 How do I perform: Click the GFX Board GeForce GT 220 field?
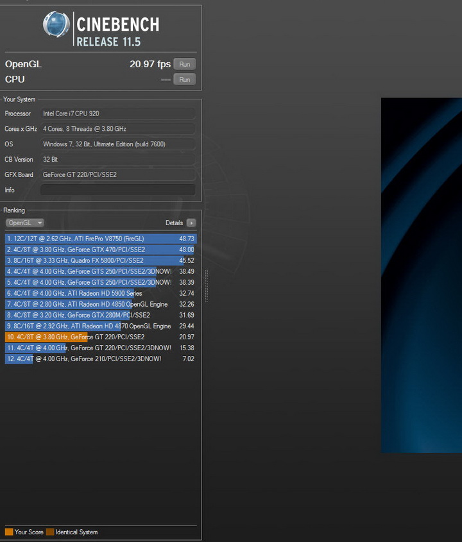(x=117, y=174)
